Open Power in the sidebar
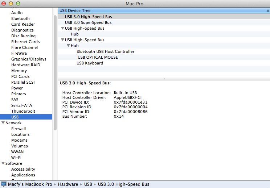Image resolution: width=270 pixels, height=188 pixels. point(17,88)
